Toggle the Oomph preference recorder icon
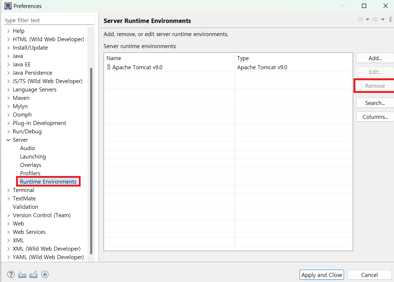 pos(45,274)
